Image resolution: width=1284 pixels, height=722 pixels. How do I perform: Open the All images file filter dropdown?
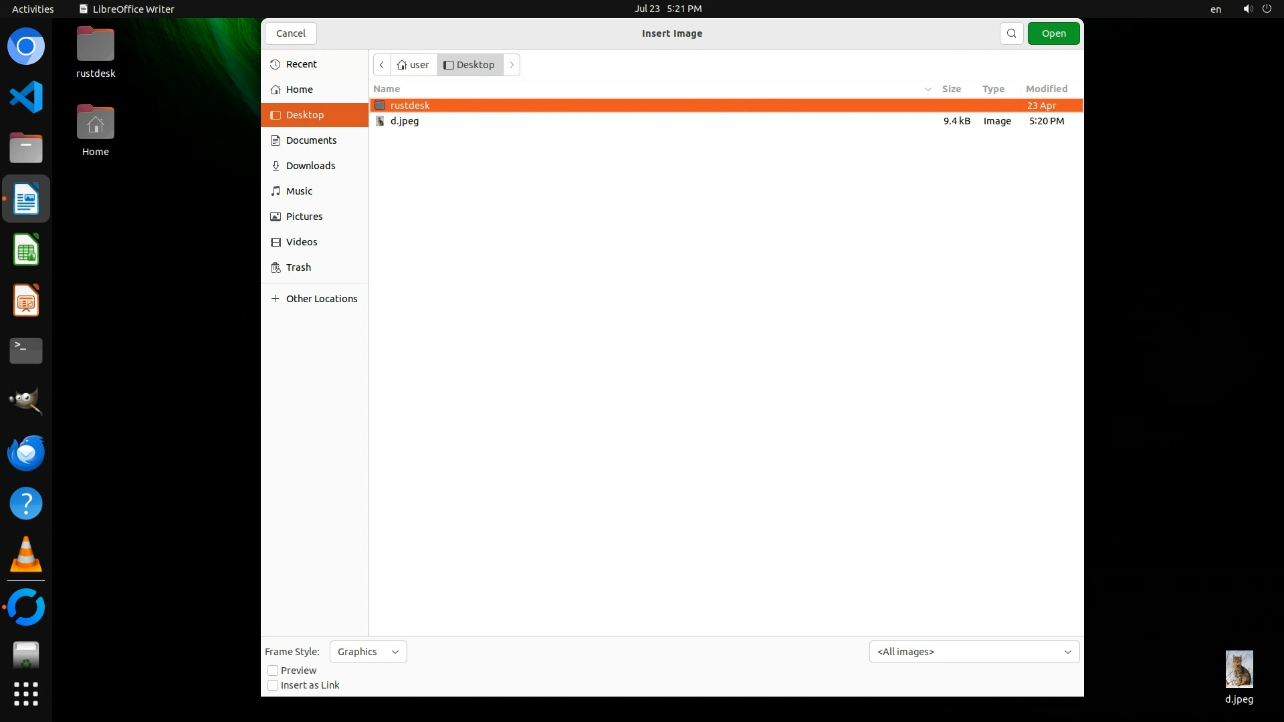tap(974, 652)
